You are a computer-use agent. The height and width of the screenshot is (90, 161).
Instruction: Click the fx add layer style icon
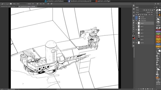141,89
